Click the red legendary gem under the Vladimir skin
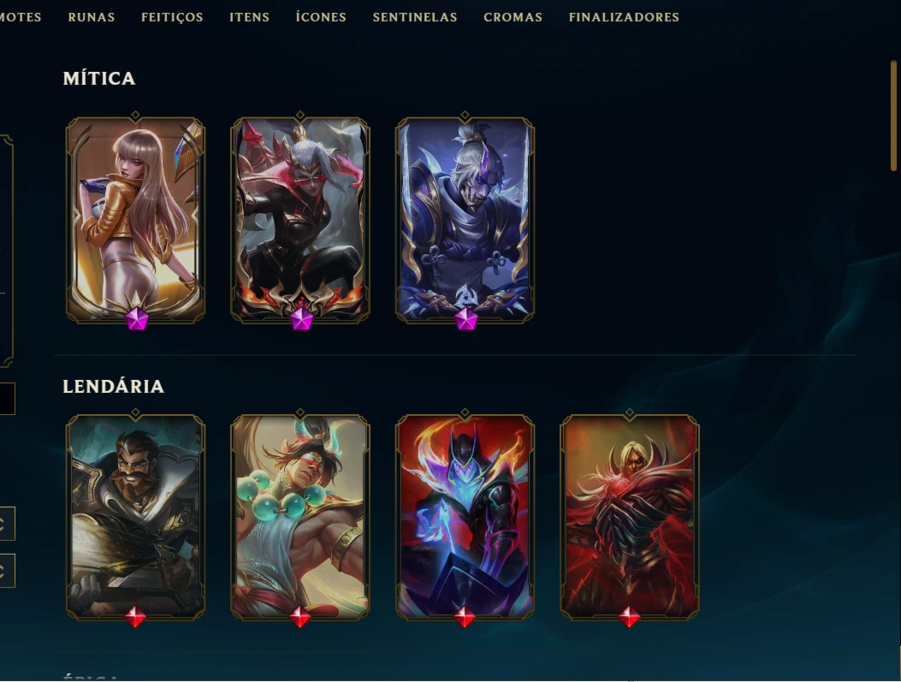This screenshot has width=901, height=682. [629, 616]
